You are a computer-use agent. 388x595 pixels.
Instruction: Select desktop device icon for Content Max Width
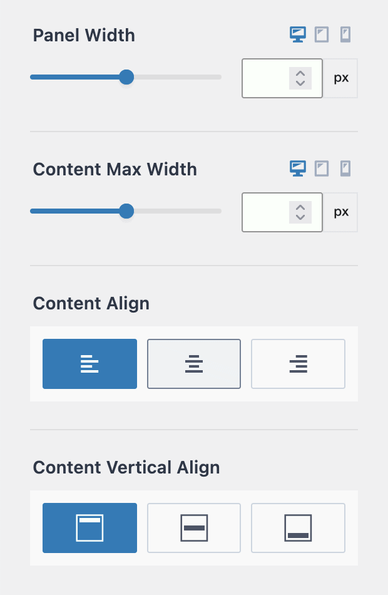(297, 168)
